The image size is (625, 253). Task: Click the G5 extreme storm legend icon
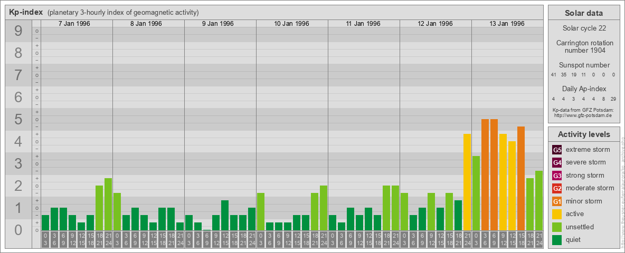tap(557, 150)
